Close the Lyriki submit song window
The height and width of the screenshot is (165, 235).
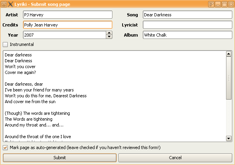(231, 4)
